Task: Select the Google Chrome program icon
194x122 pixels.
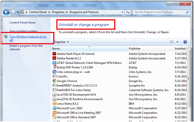Action: click(x=54, y=81)
